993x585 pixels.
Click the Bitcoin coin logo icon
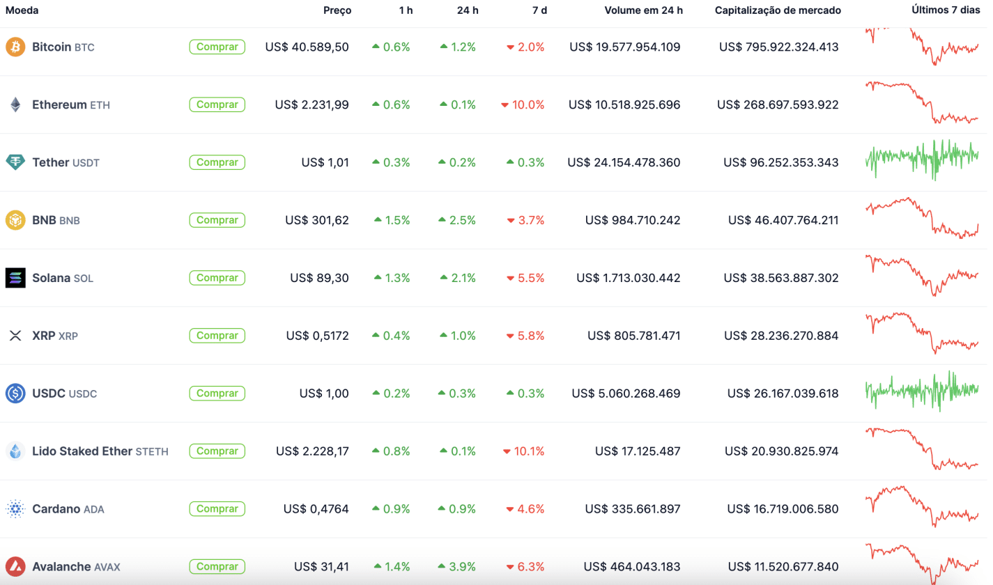pos(15,47)
